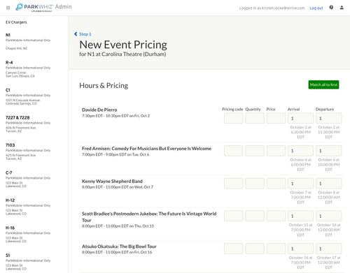The height and width of the screenshot is (273, 350).
Task: Edit Departure field for Scott Bradlee's Postmodern Jukebox
Action: (328, 216)
